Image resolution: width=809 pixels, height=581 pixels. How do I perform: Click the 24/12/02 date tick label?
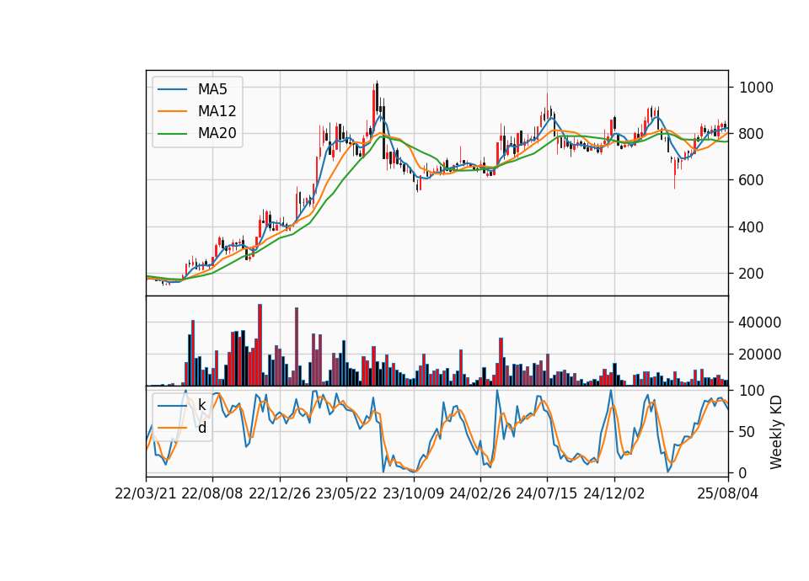click(614, 494)
